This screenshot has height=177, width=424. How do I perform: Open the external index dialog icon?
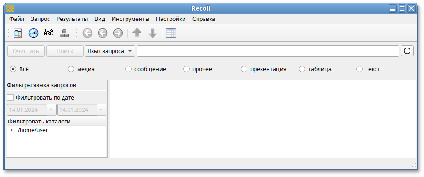64,33
